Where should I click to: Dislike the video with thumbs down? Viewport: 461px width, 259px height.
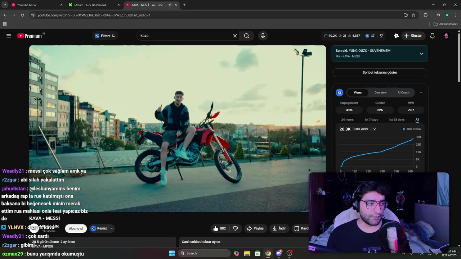tap(236, 228)
